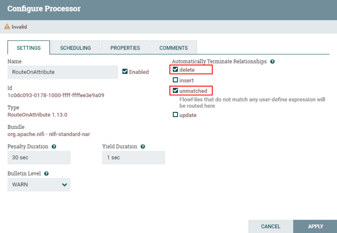Switch to the PROPERTIES tab

(125, 47)
